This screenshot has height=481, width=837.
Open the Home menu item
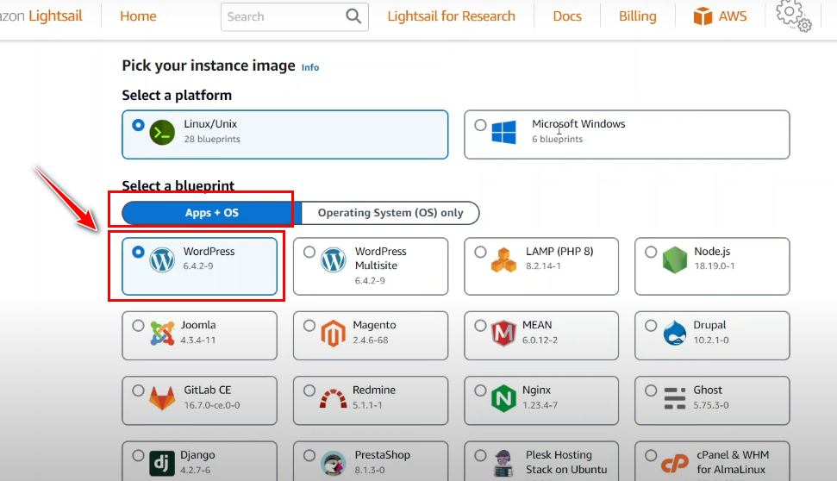[138, 16]
